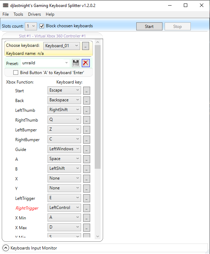Open the Guide dropdown set to LeftWindows
210x254 pixels.
click(x=64, y=149)
